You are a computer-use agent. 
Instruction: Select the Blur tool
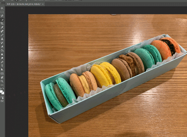2,54
